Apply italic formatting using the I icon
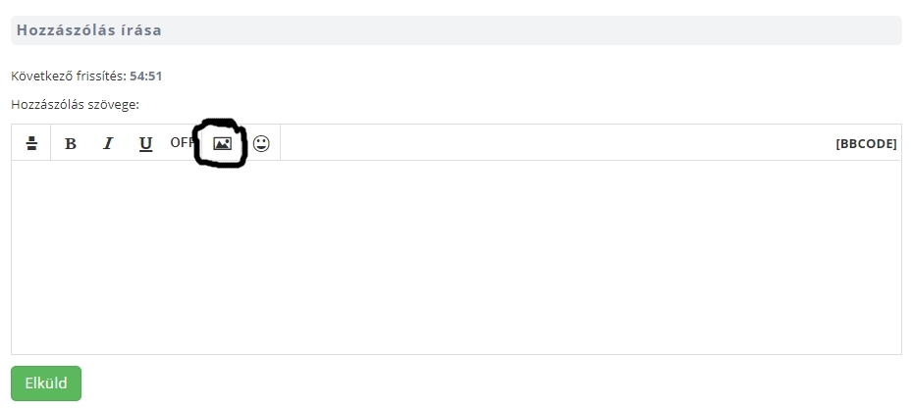 [108, 143]
